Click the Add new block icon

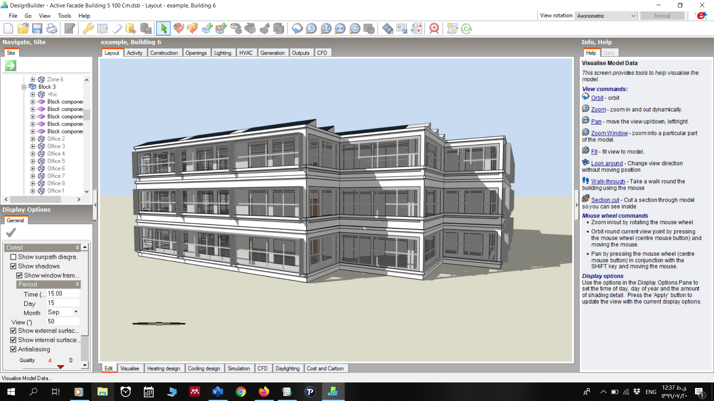207,29
